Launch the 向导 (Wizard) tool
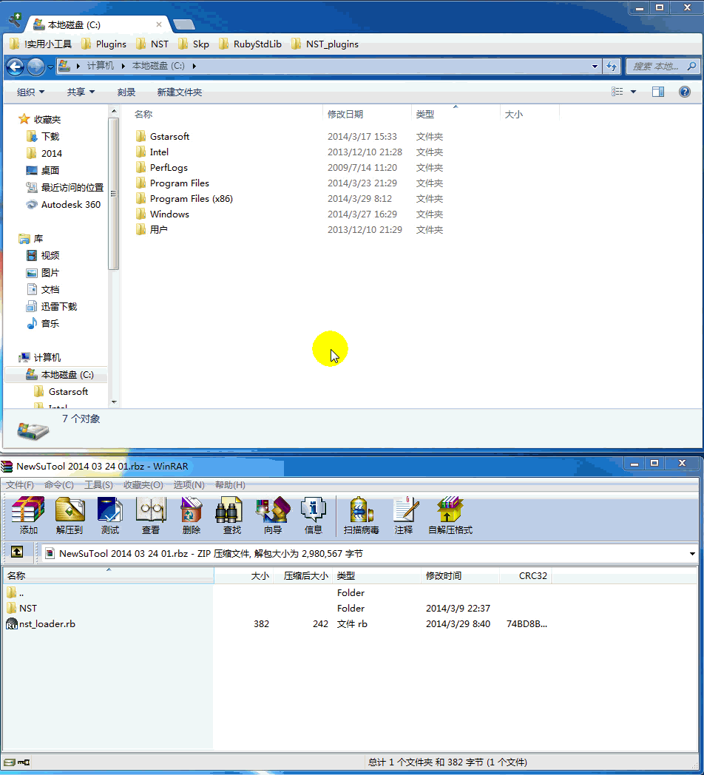This screenshot has height=775, width=704. (273, 515)
